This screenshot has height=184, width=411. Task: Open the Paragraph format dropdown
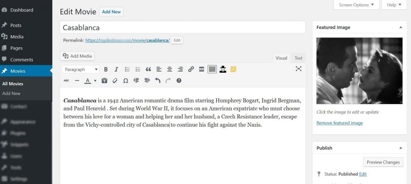[x=81, y=69]
